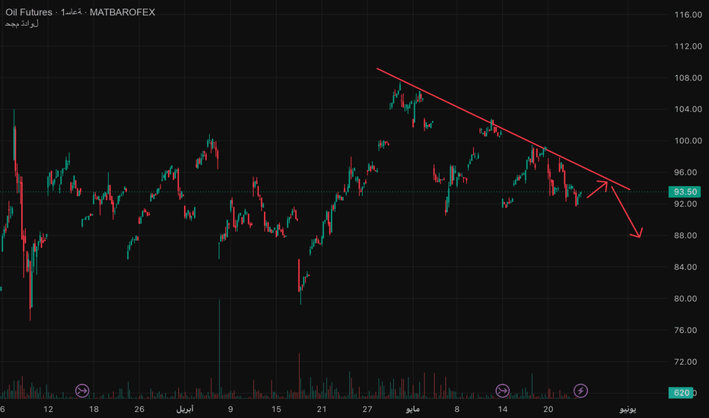Click the 104.00 price axis label
This screenshot has width=709, height=418.
(688, 109)
